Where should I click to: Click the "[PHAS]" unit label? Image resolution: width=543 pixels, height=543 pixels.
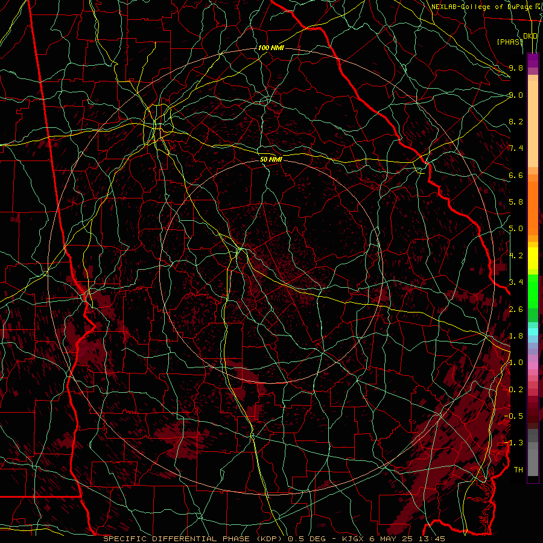[x=510, y=42]
